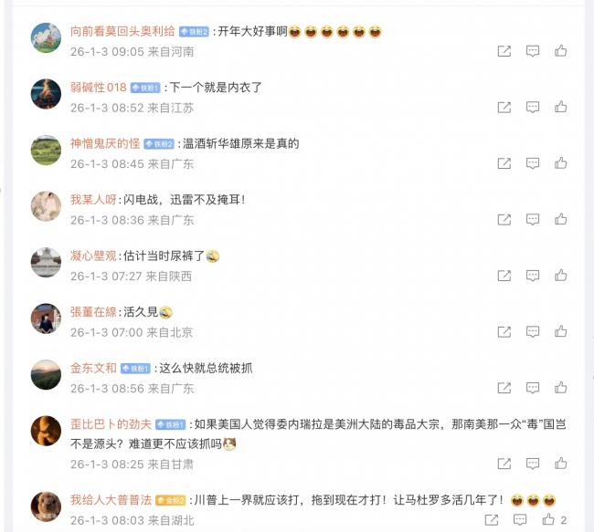Open username link 神憎鬼厌的怪
This screenshot has height=532, width=594.
pyautogui.click(x=105, y=143)
